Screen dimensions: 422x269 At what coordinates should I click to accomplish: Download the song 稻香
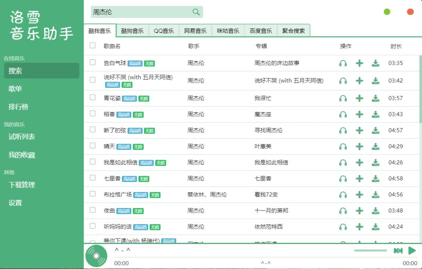point(376,114)
